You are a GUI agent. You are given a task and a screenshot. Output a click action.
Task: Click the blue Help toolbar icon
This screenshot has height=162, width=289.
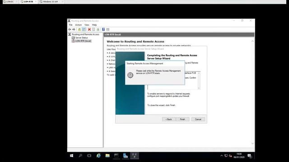tap(103, 29)
